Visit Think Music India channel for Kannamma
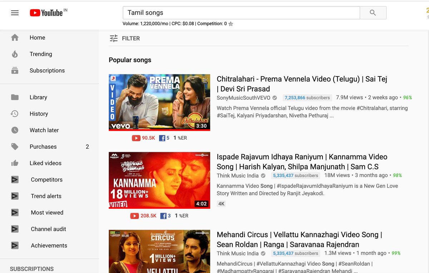 pyautogui.click(x=237, y=175)
